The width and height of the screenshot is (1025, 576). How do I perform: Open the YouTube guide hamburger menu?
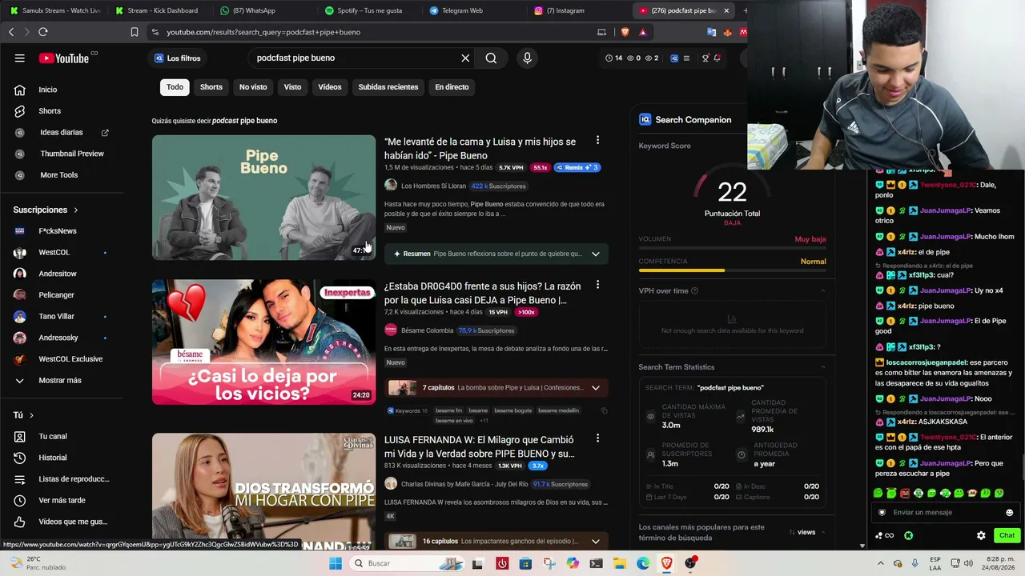(19, 58)
